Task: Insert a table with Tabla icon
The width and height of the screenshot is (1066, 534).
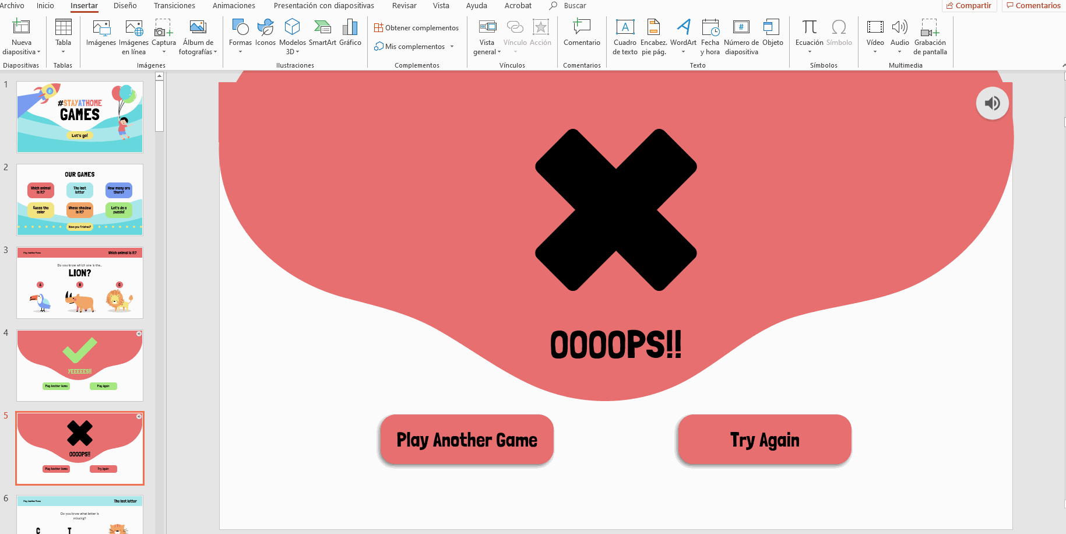Action: click(63, 27)
